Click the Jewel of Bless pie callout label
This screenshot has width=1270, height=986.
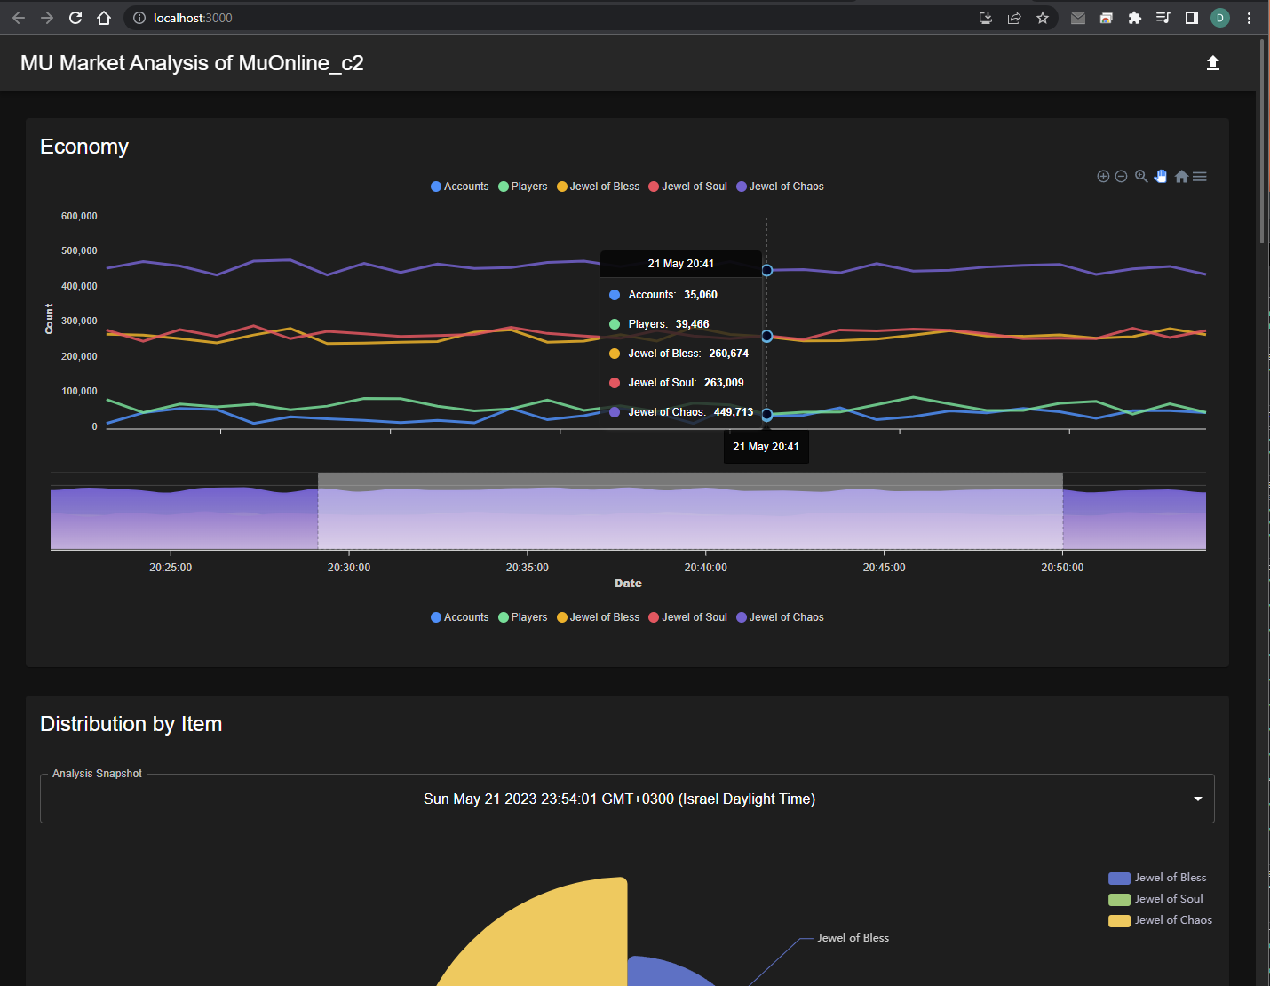click(853, 938)
